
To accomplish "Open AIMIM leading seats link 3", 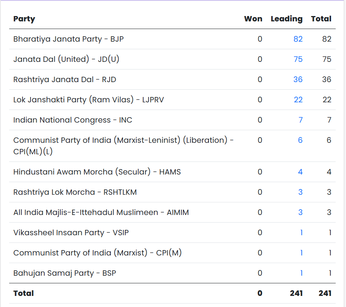I will coord(300,212).
